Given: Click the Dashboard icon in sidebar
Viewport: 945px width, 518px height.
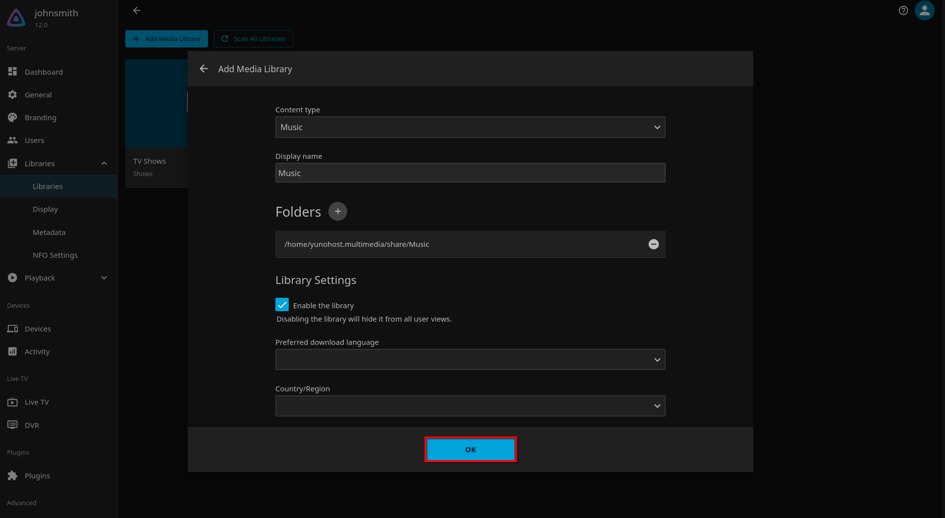Looking at the screenshot, I should (12, 72).
